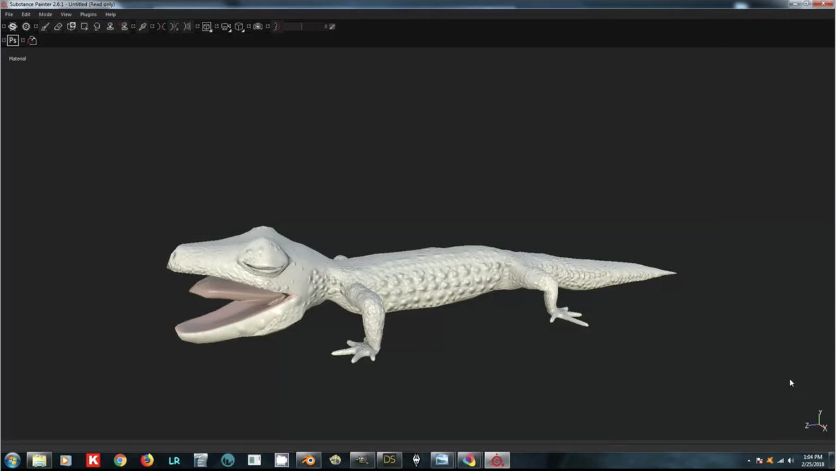Select the Material Picker eyedropper tool

tap(143, 26)
